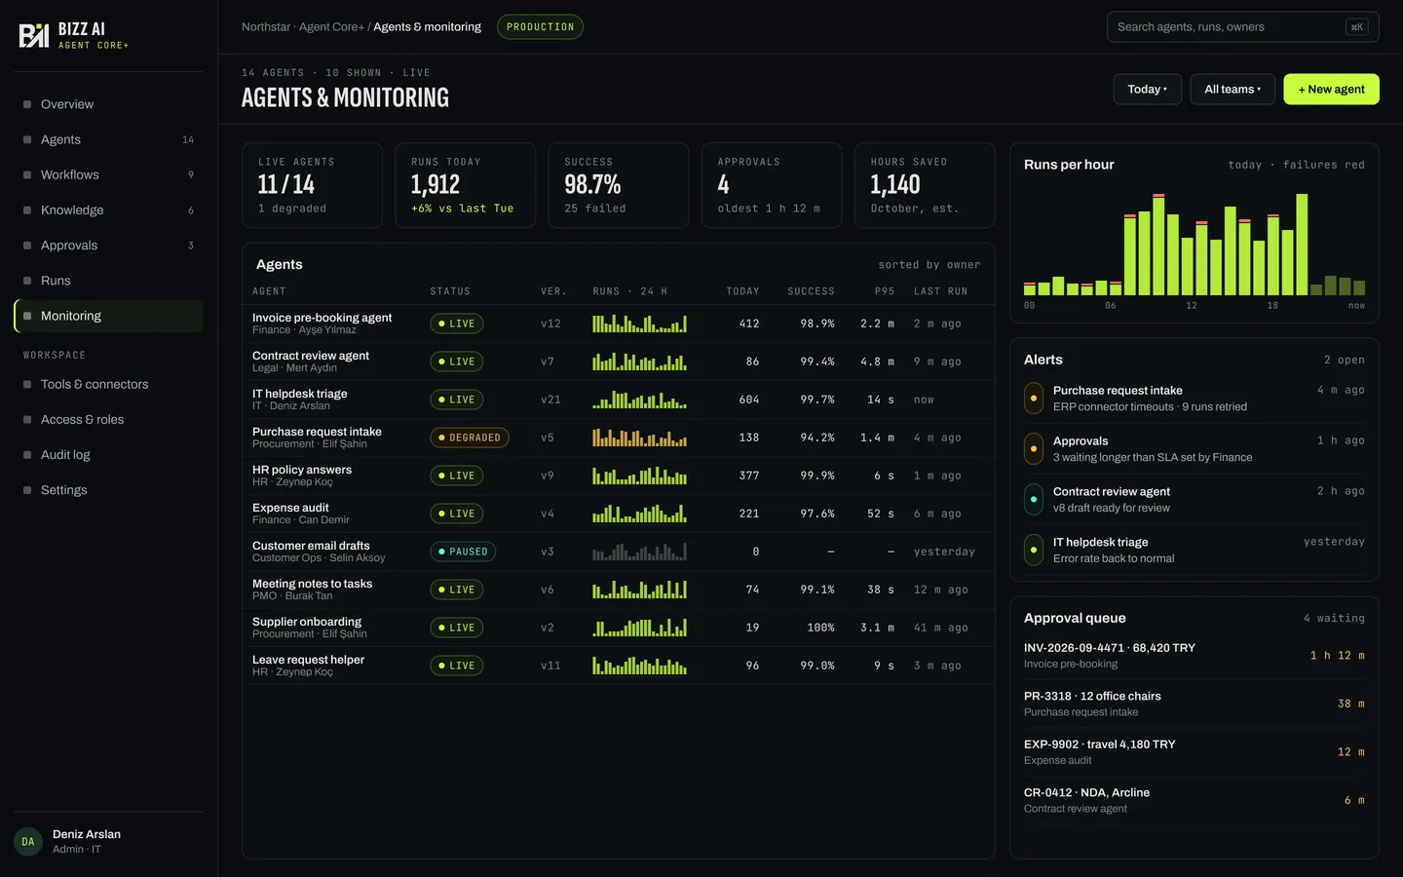Open the Knowledge section
Viewport: 1403px width, 877px height.
click(108, 210)
